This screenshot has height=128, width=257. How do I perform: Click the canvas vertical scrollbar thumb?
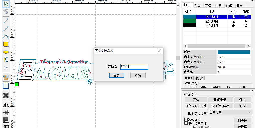click(x=178, y=58)
